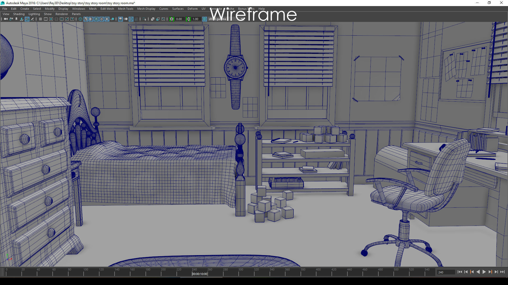Screen dimensions: 508x285
Task: Click the Gamma value field showing 1.00
Action: (x=196, y=19)
